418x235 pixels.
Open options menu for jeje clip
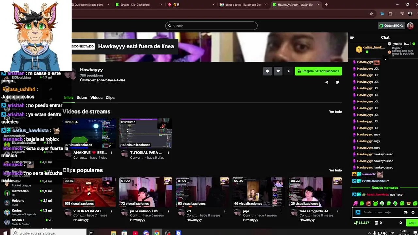point(281,211)
